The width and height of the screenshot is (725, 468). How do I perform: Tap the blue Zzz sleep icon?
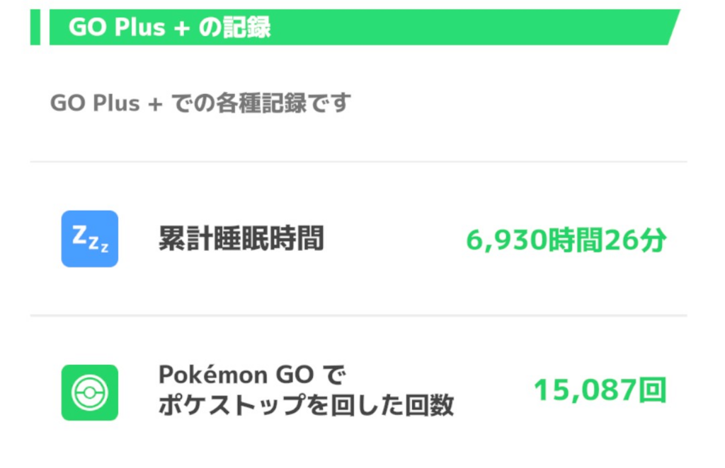(89, 239)
